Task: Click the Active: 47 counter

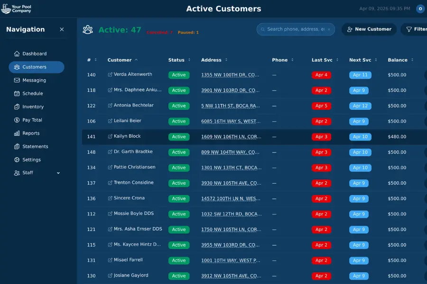Action: click(x=120, y=30)
